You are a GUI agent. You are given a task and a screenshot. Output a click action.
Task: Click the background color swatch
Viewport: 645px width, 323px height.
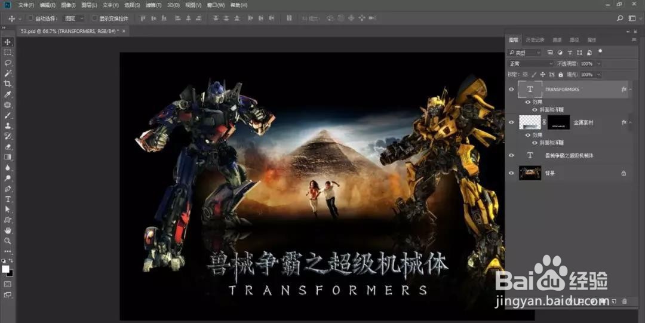(x=10, y=273)
